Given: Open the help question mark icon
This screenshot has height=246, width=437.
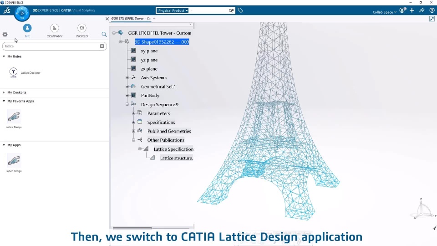Looking at the screenshot, I should [432, 10].
